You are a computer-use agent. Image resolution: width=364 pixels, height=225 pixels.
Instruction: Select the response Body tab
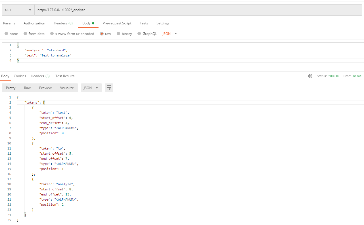pyautogui.click(x=5, y=76)
